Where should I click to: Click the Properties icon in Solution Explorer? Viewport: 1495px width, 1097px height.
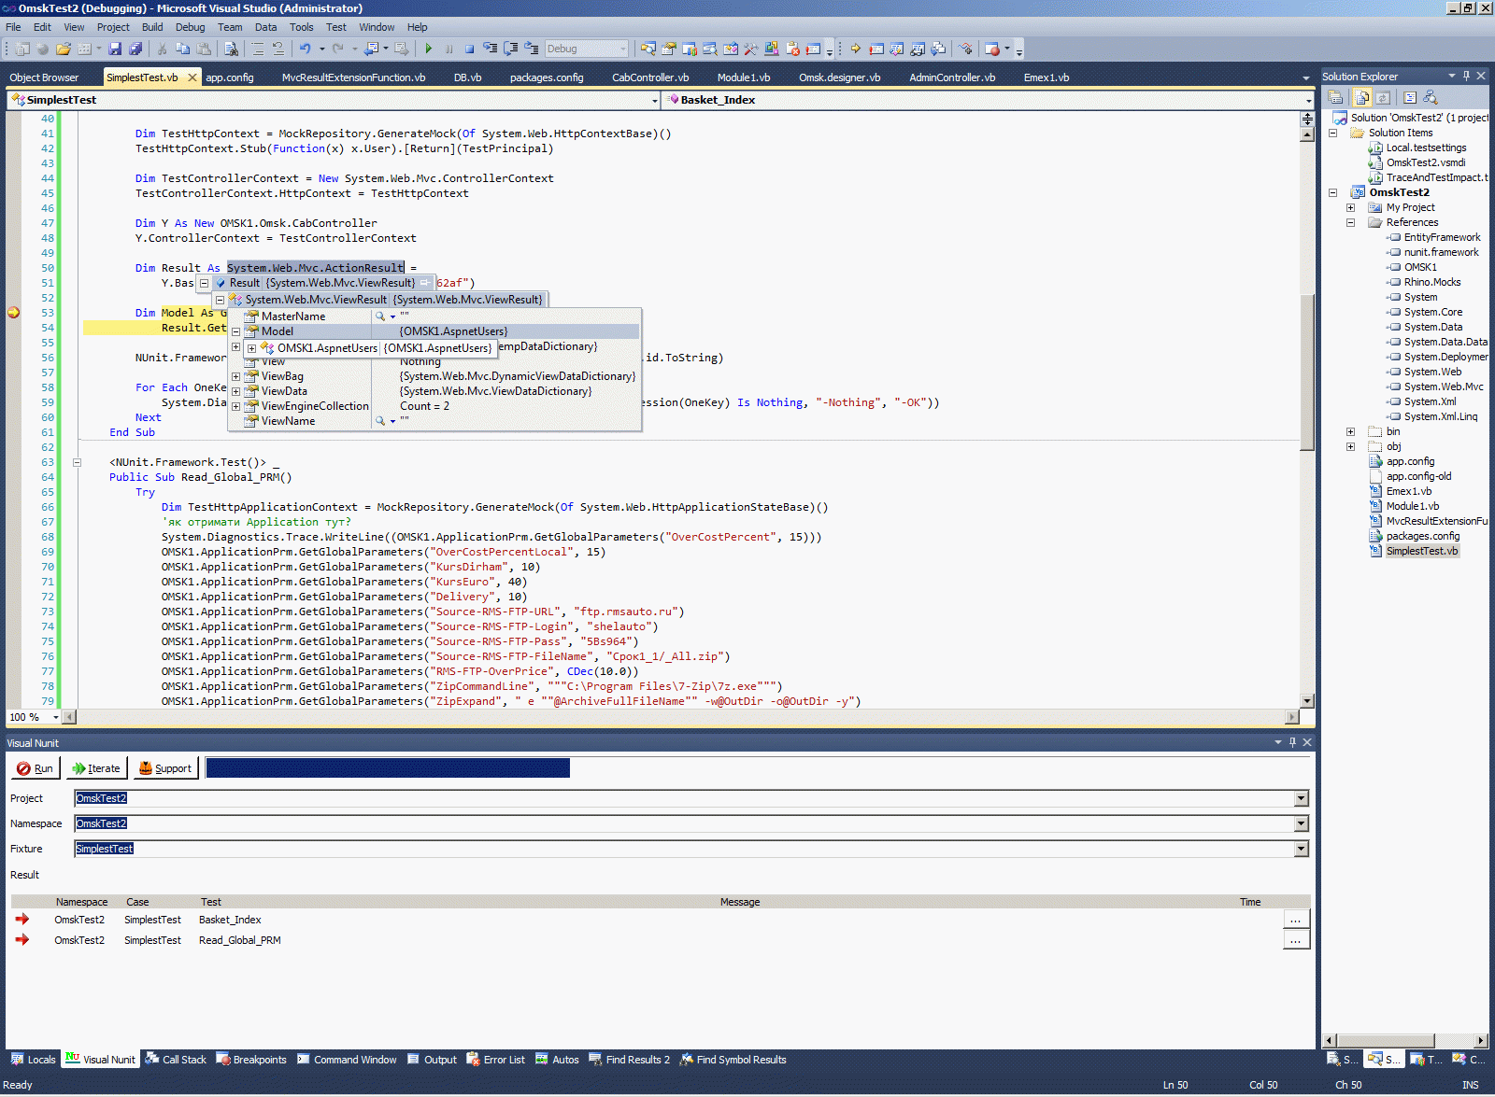1336,97
